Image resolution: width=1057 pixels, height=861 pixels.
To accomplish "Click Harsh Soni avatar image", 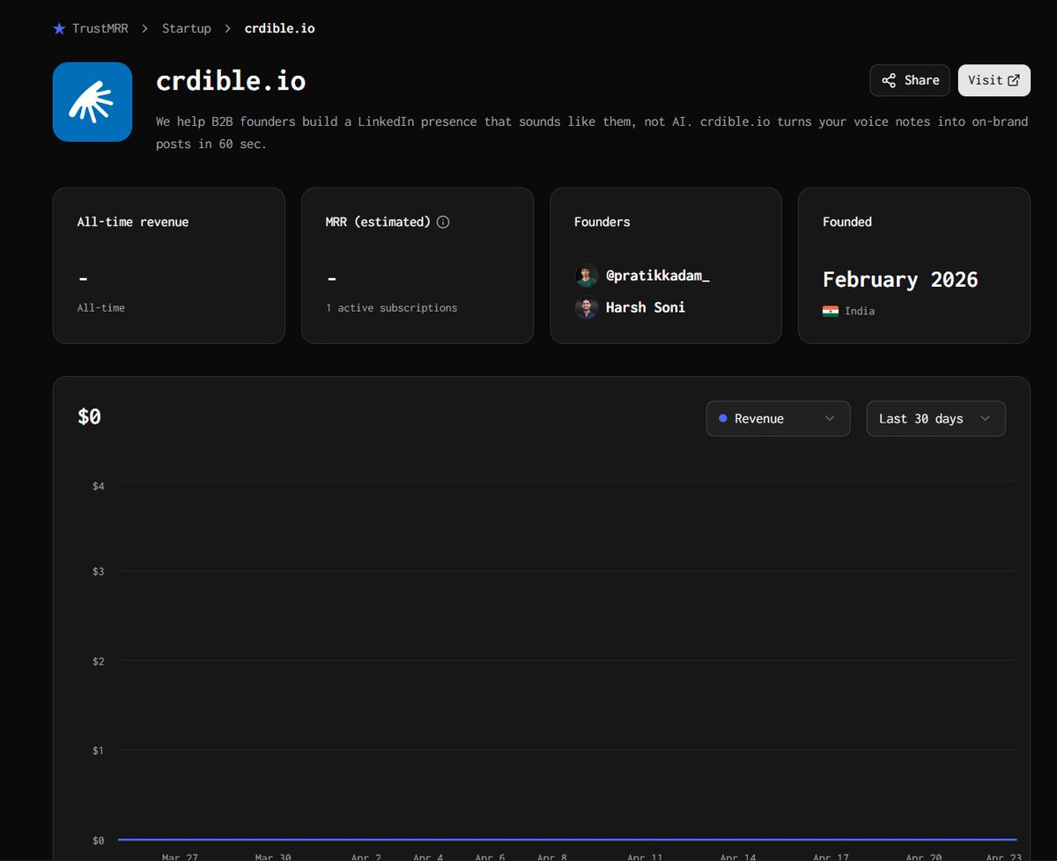I will [587, 307].
